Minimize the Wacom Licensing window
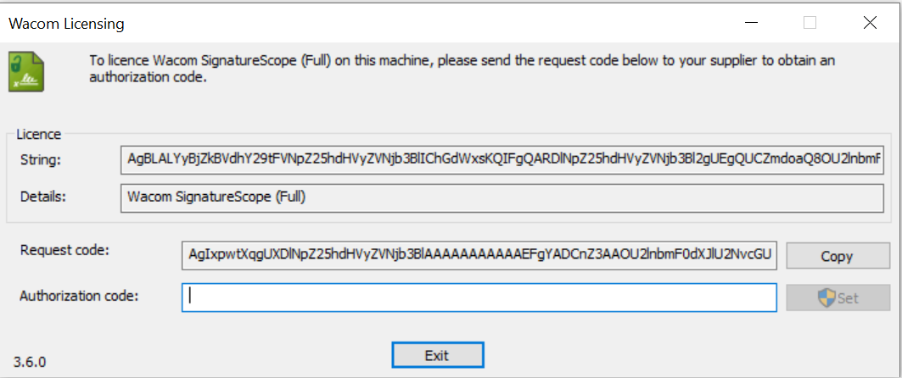902x378 pixels. pyautogui.click(x=751, y=23)
